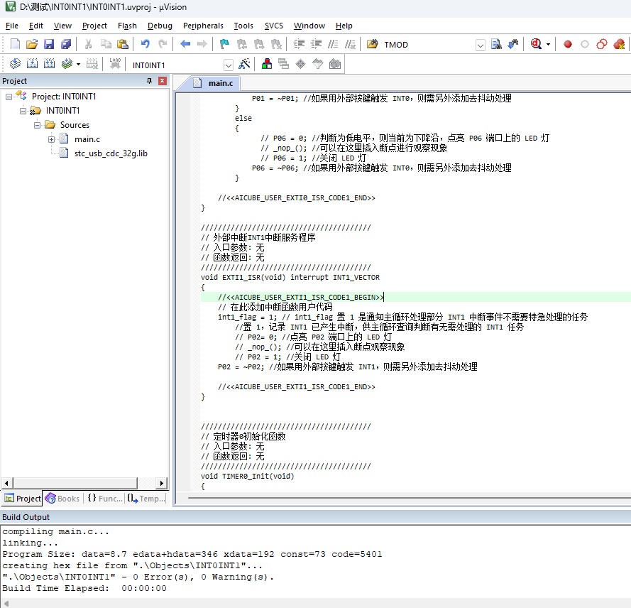The height and width of the screenshot is (608, 631).
Task: Paste from clipboard icon
Action: (x=123, y=44)
